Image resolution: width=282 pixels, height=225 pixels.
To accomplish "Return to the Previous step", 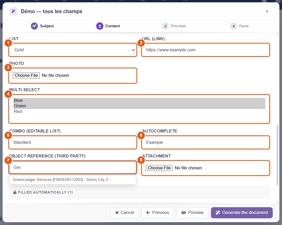I will 158,213.
